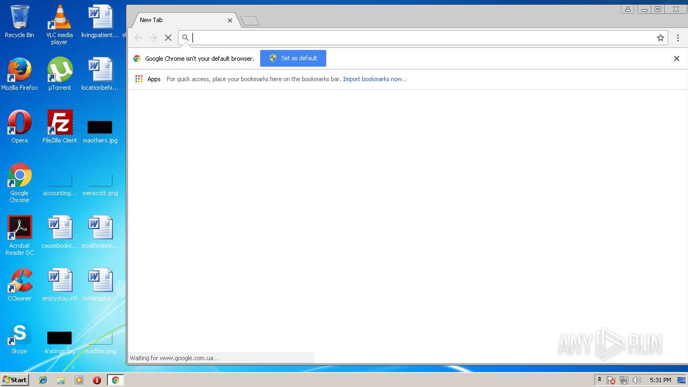Close the New Tab tab

[230, 20]
